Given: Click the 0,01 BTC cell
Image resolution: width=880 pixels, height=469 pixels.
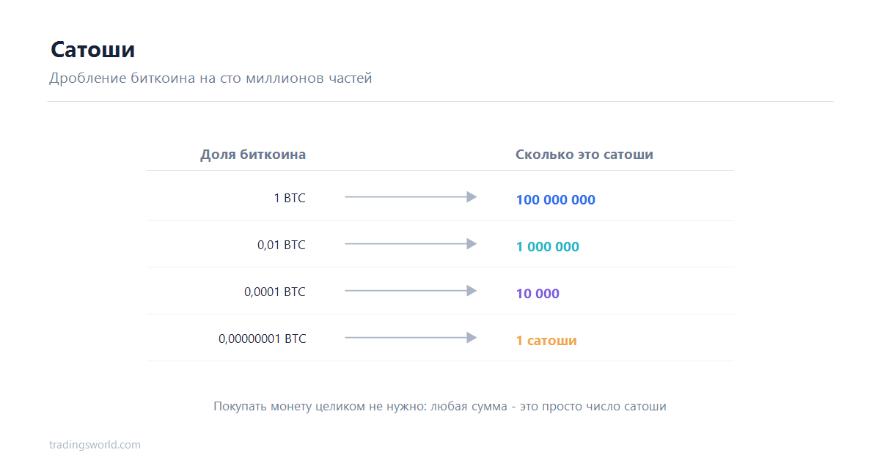Looking at the screenshot, I should point(282,245).
